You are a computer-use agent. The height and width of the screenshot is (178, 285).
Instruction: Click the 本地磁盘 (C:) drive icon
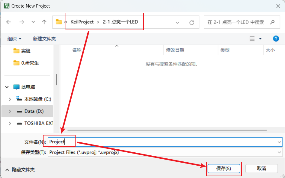[19, 99]
